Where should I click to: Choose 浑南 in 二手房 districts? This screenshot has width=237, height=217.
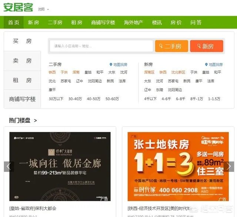(x=76, y=72)
